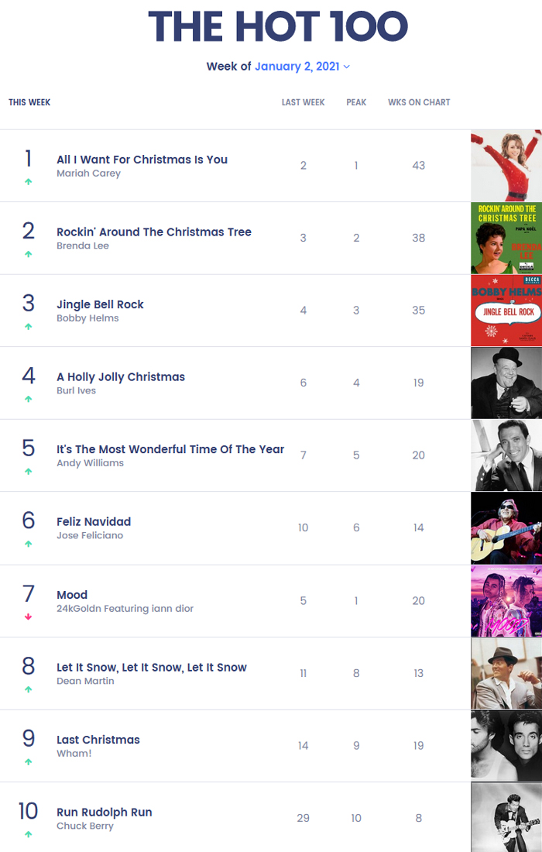Open the Feliz Navidad song title
The image size is (542, 852).
click(94, 521)
